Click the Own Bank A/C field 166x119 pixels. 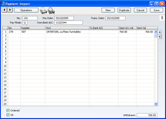(x=69, y=23)
